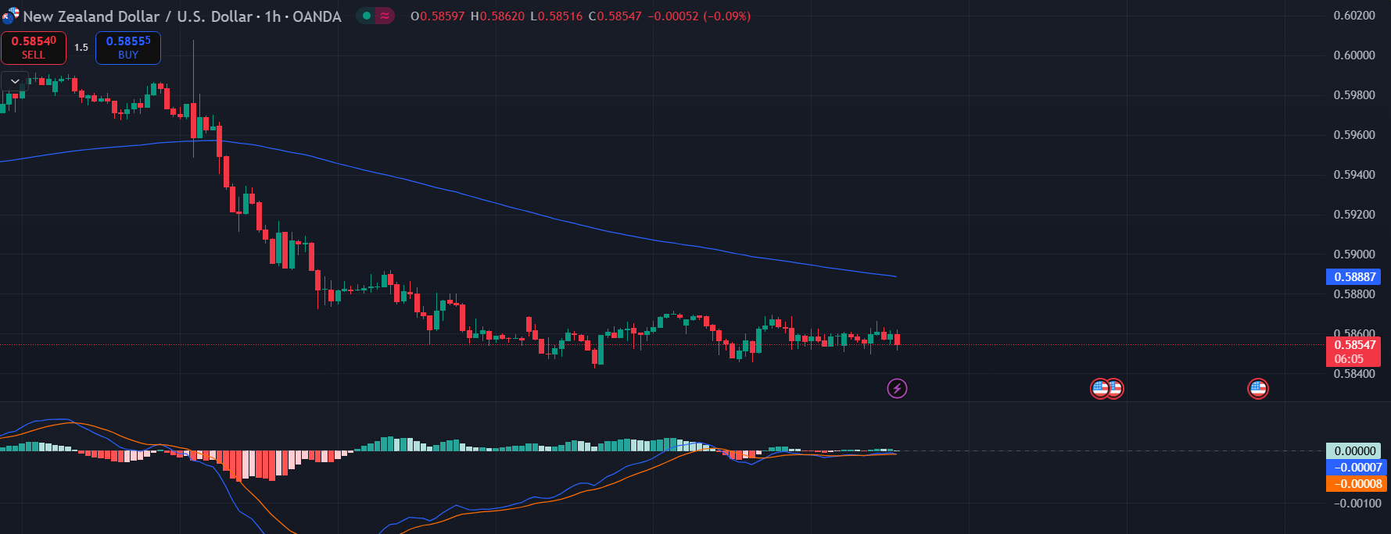Click the 0.60200 price scale label
The image size is (1391, 534).
pyautogui.click(x=1354, y=16)
